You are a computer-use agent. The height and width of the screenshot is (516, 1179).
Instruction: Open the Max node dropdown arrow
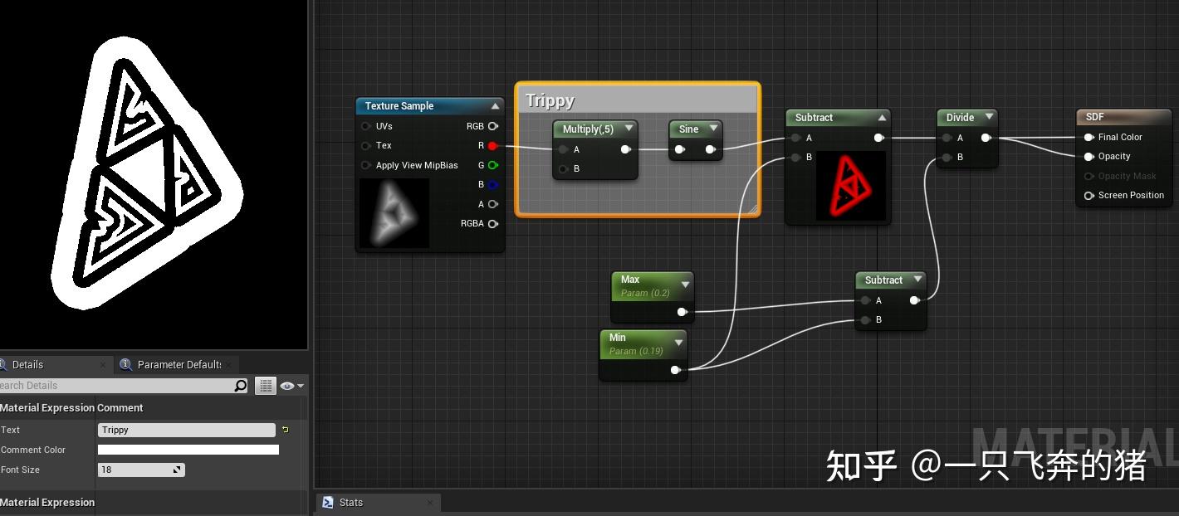point(685,283)
